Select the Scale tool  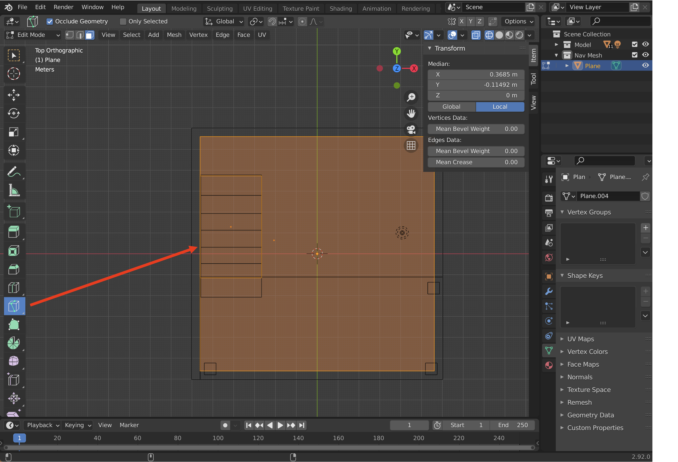click(x=14, y=132)
